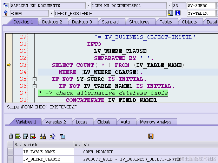Save variables with the floppy disk icon
The width and height of the screenshot is (218, 163).
[151, 136]
